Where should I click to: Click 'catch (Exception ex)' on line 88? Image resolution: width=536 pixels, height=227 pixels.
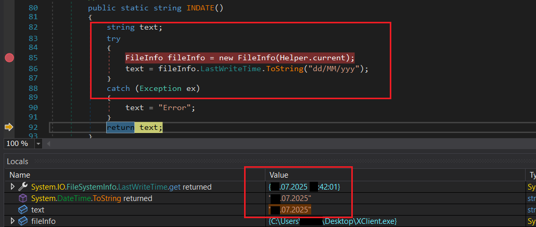pyautogui.click(x=153, y=88)
